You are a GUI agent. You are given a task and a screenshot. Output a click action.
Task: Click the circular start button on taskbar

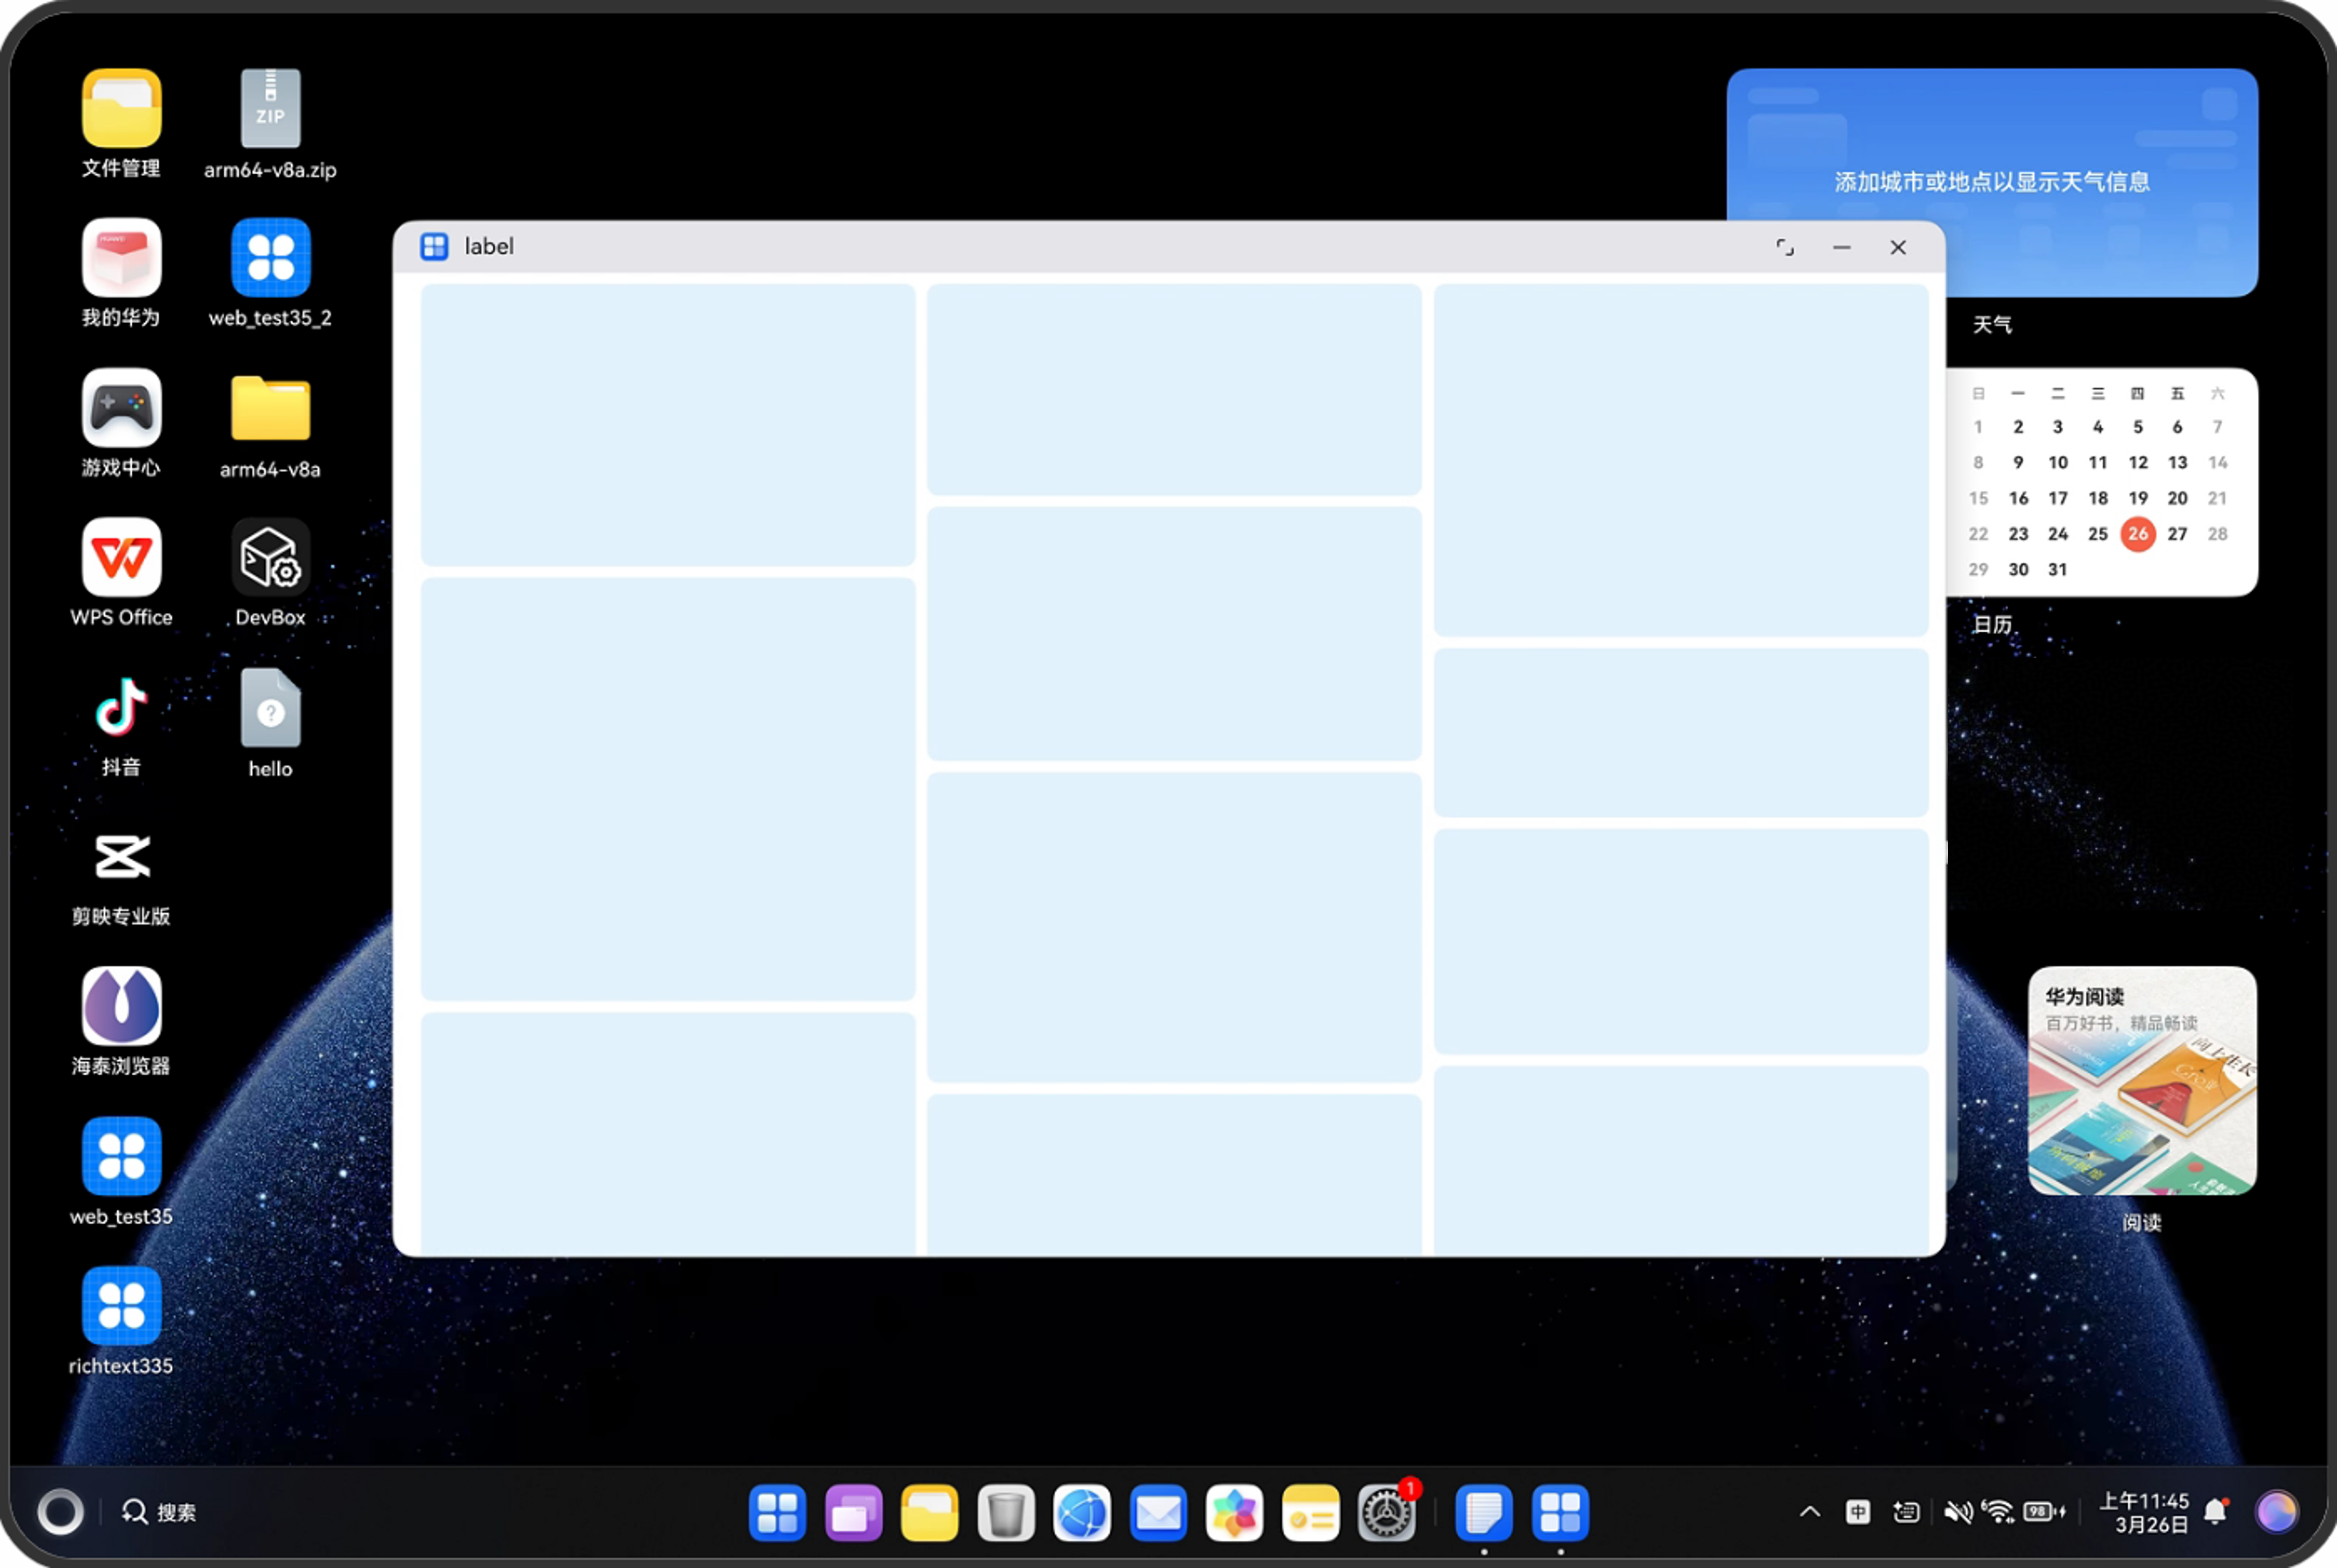60,1512
